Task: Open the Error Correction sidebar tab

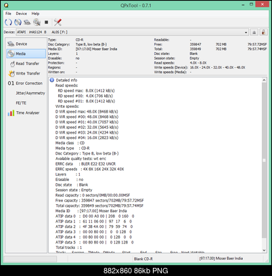Action: pos(26,83)
